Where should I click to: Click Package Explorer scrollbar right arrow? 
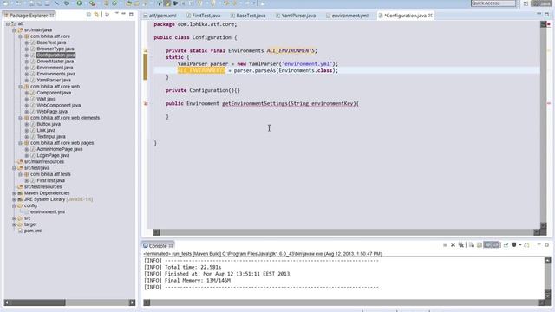coord(132,302)
